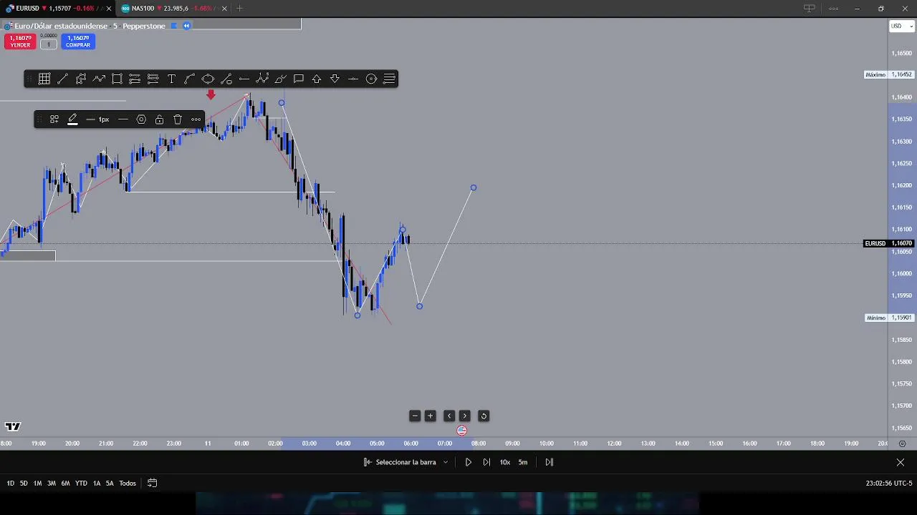Select the YTD time range
This screenshot has width=917, height=515.
(81, 484)
